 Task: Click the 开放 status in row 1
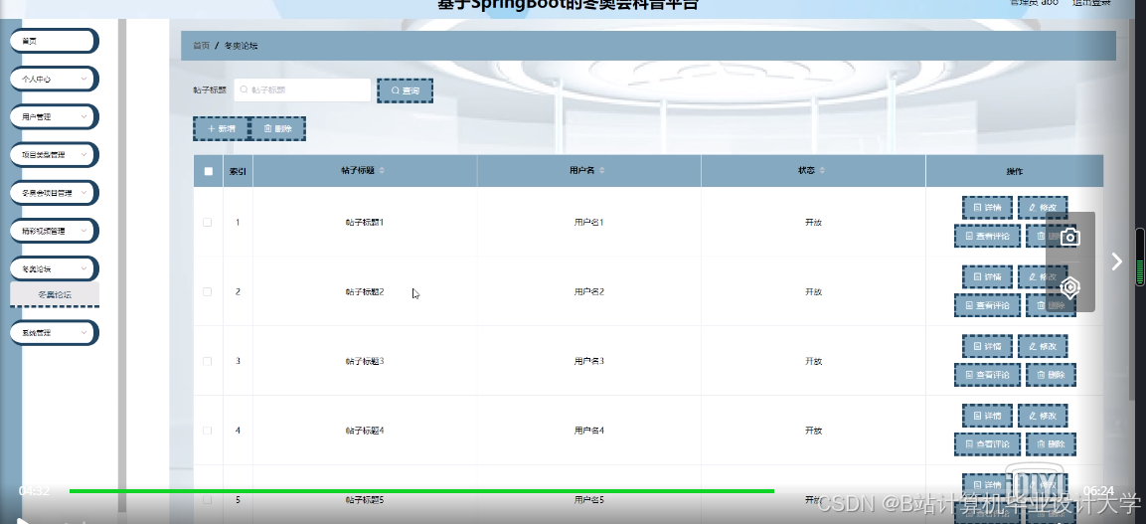[x=813, y=222]
